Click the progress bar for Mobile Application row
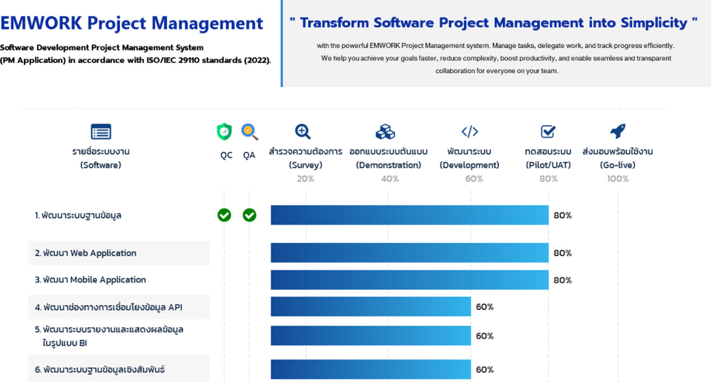The image size is (711, 382). click(410, 280)
